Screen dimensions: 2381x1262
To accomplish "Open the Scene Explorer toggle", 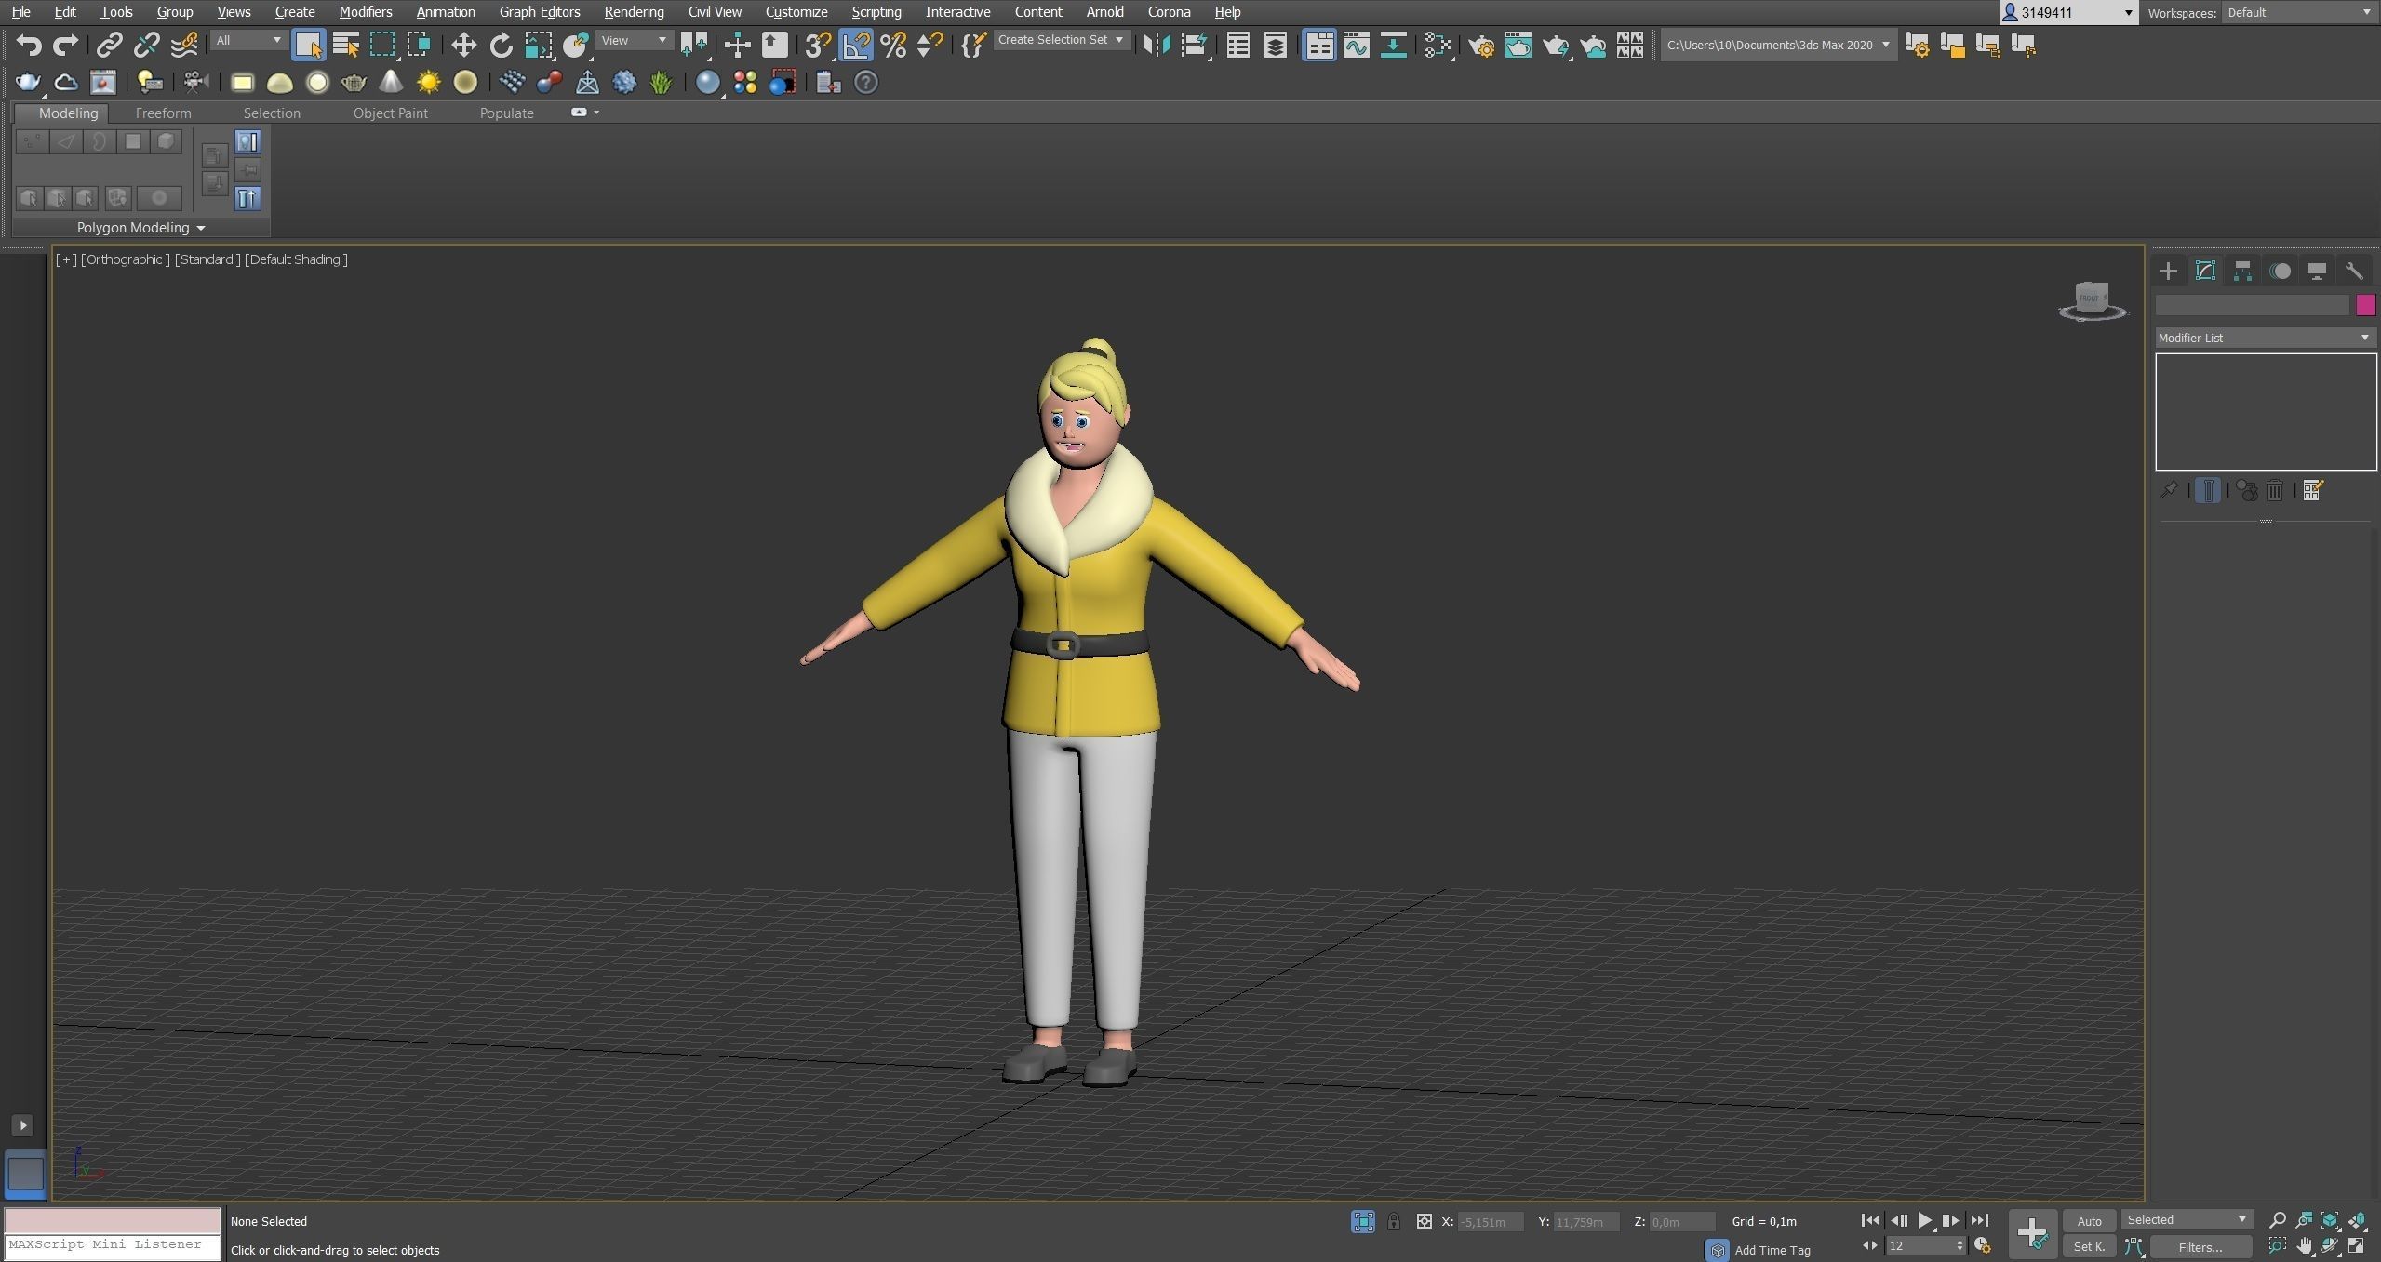I will point(1237,45).
